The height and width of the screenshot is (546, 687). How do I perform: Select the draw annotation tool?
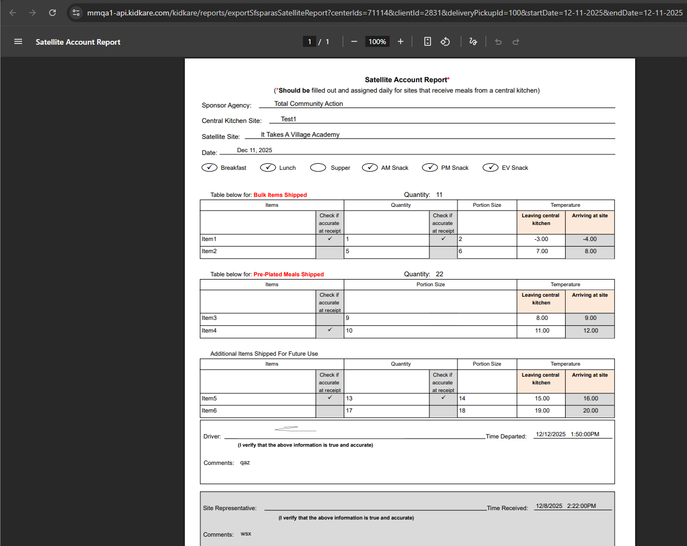coord(473,41)
